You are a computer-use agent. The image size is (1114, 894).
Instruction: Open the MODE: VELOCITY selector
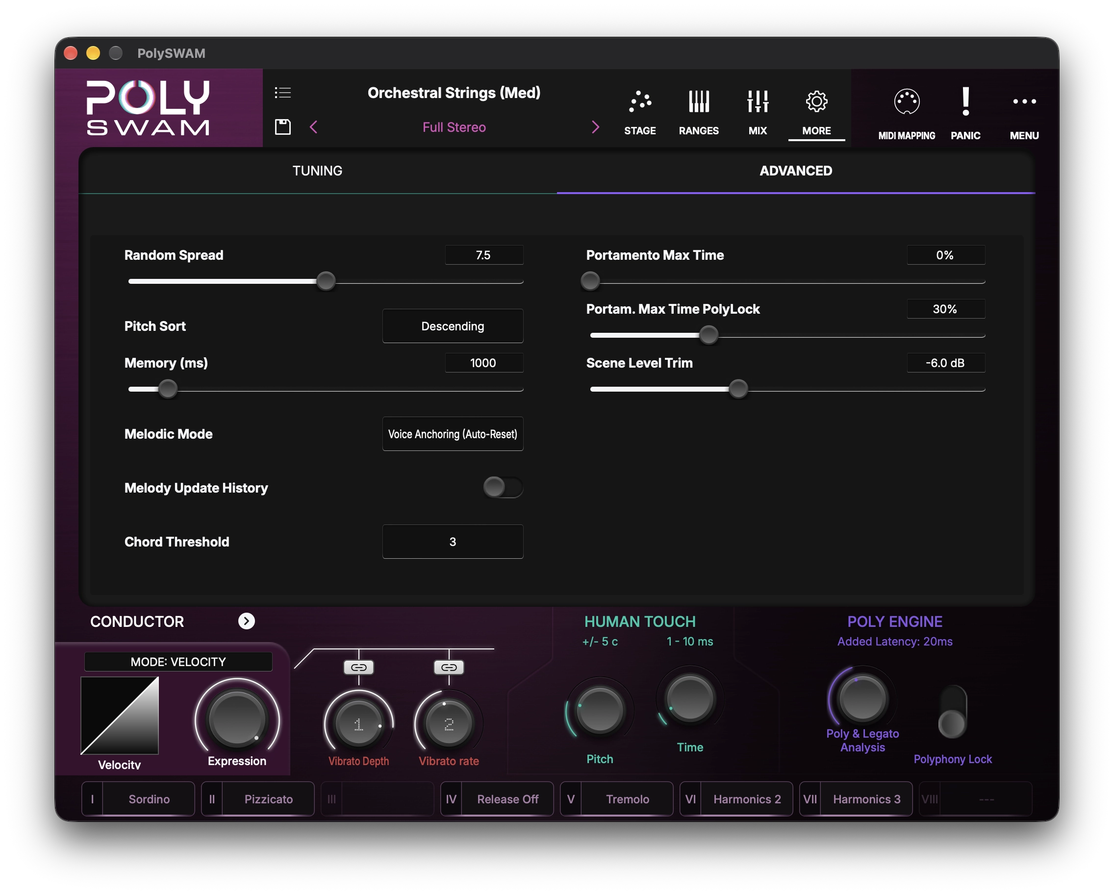178,662
